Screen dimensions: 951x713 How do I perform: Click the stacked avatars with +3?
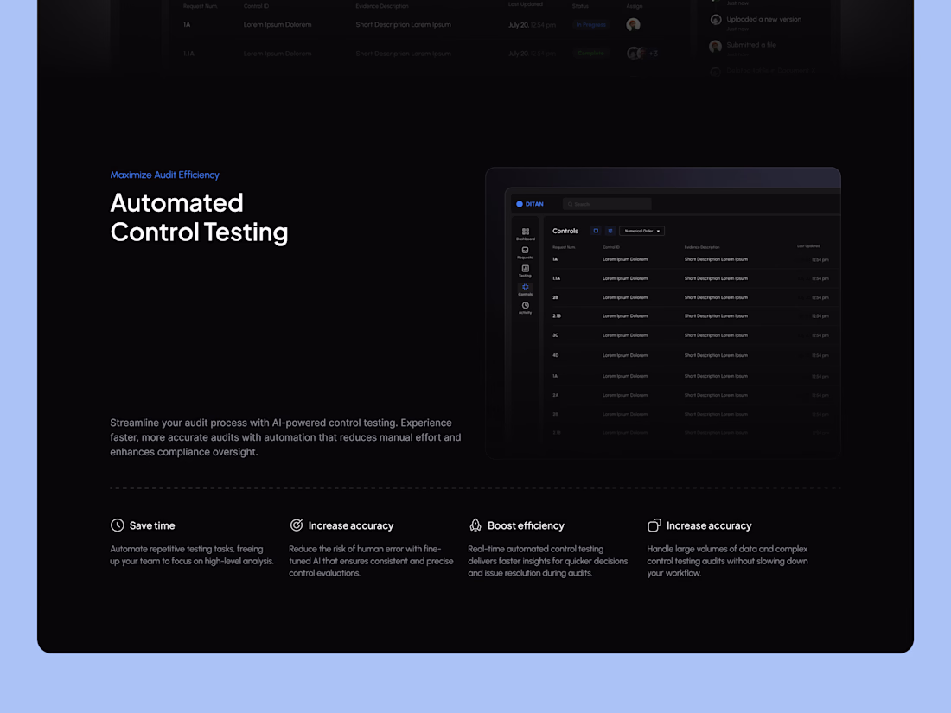click(x=641, y=54)
